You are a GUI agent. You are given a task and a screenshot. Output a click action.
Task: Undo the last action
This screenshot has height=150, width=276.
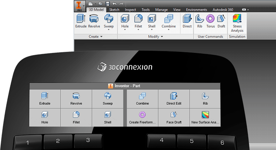pos(114,4)
